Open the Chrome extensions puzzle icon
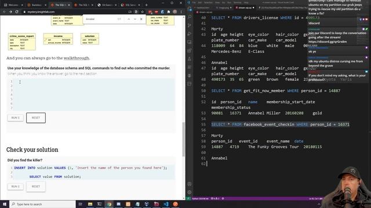The image size is (371, 208). (x=169, y=12)
